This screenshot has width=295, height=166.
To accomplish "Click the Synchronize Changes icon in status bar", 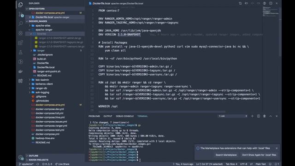I will tap(38, 164).
